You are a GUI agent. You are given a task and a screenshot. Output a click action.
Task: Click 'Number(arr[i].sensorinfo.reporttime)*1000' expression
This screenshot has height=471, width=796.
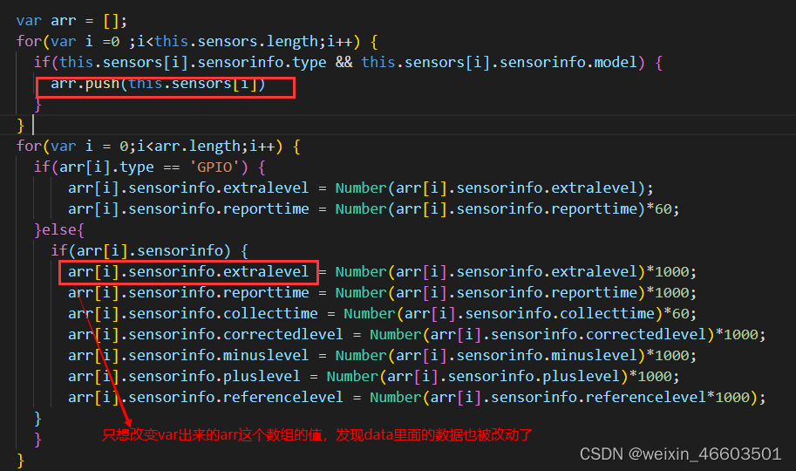point(512,293)
